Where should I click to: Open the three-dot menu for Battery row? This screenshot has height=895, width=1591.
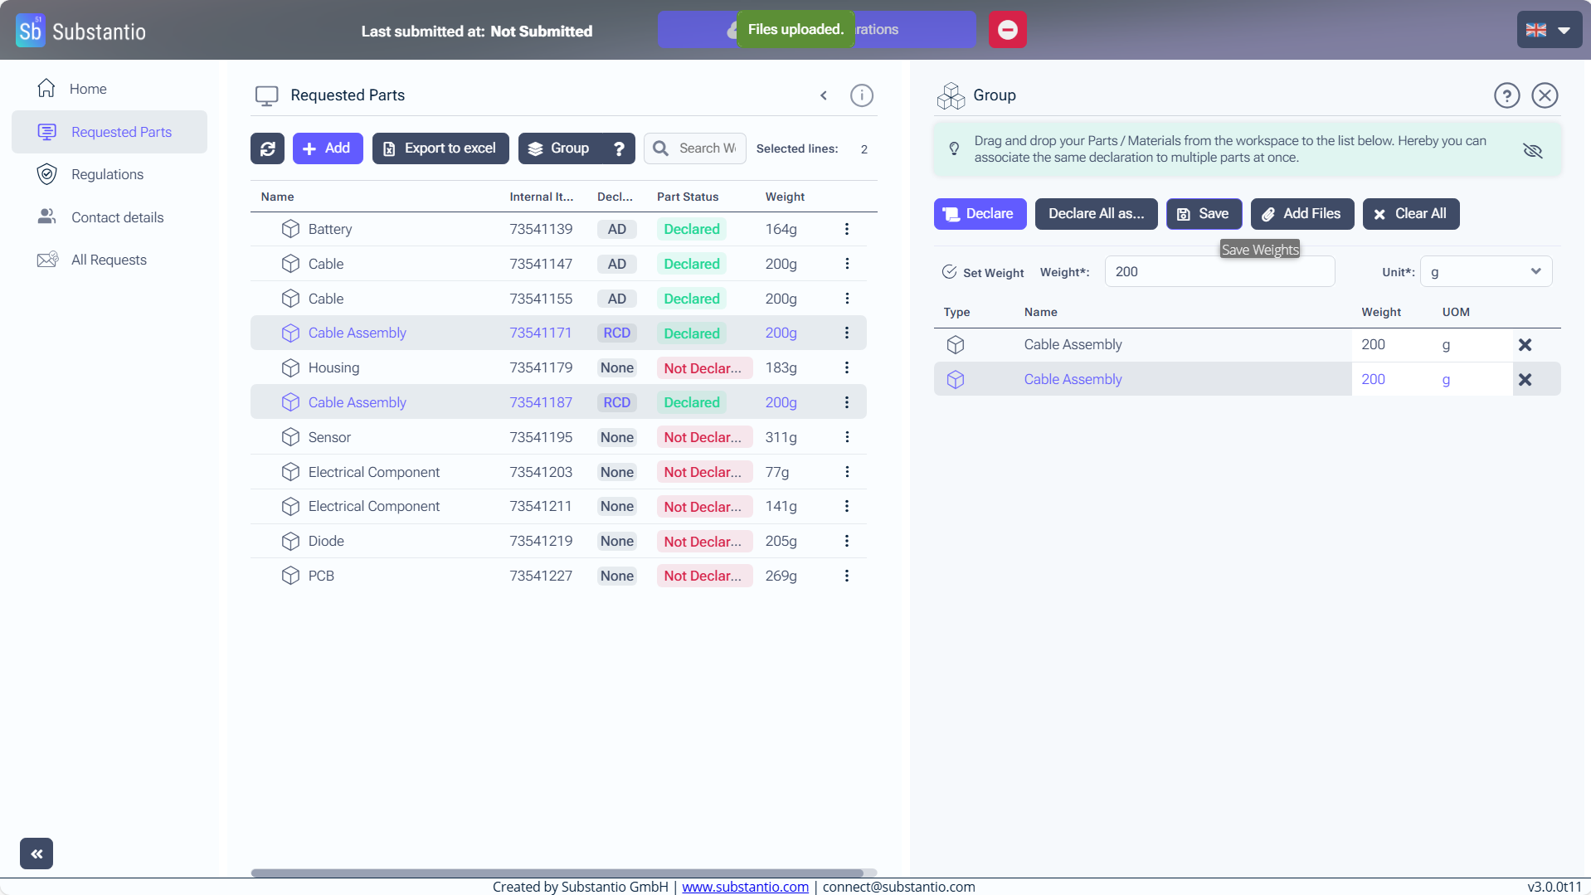pyautogui.click(x=846, y=229)
